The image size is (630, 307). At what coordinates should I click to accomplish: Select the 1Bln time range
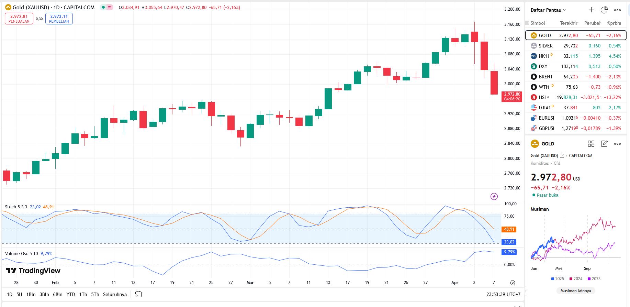[x=31, y=294]
